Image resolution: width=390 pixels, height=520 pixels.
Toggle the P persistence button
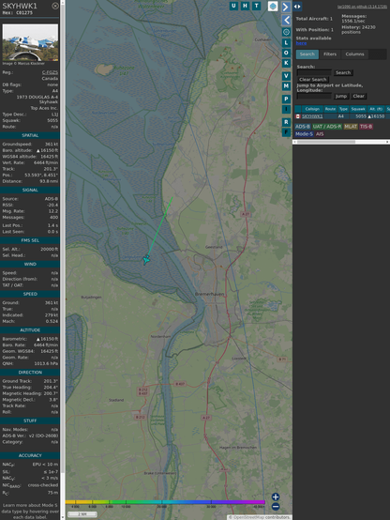286,99
